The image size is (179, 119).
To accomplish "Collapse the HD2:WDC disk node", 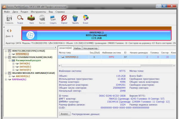I will pos(6,73).
